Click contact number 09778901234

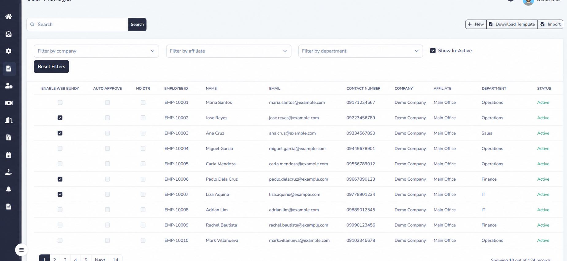coord(361,194)
